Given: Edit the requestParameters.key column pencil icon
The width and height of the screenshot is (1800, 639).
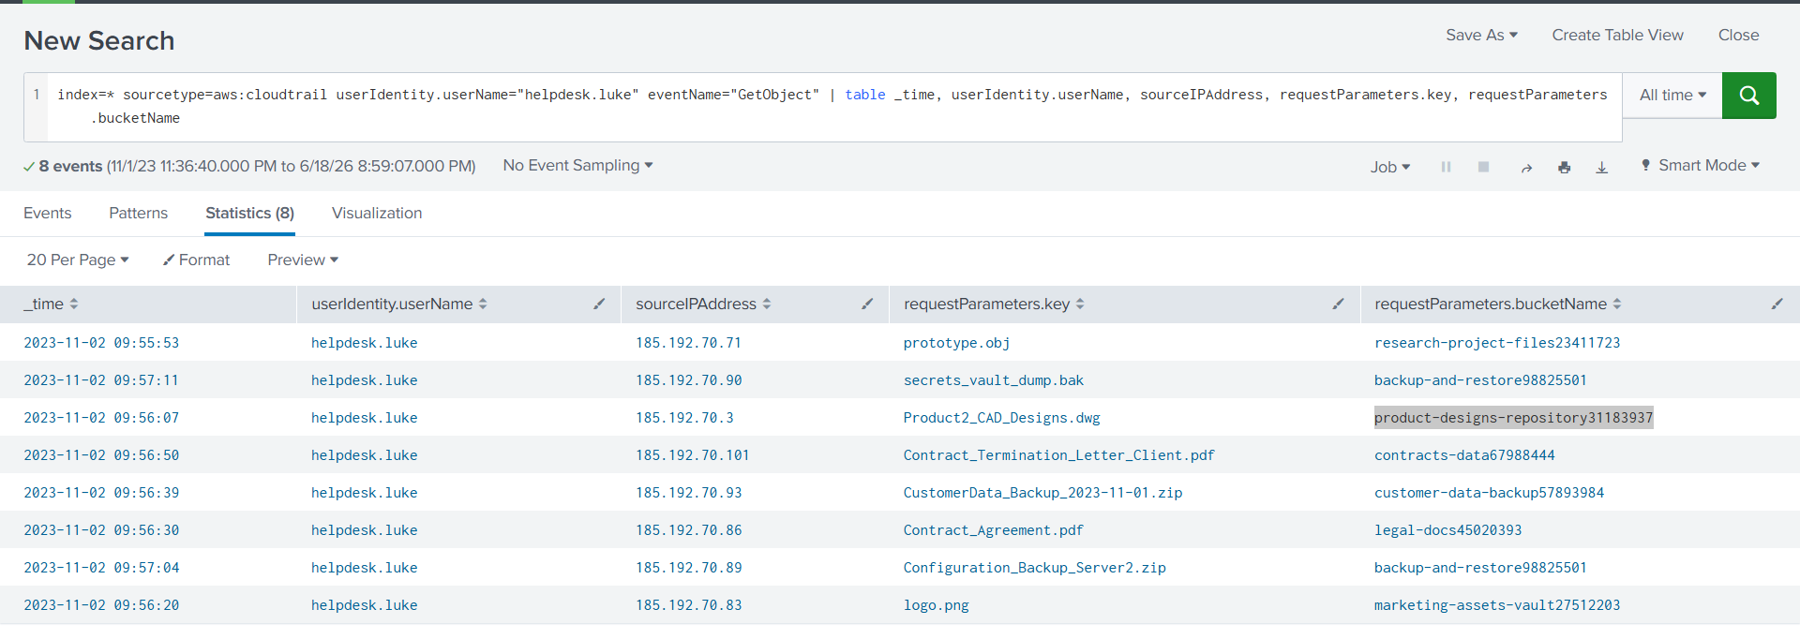Looking at the screenshot, I should click(1338, 304).
